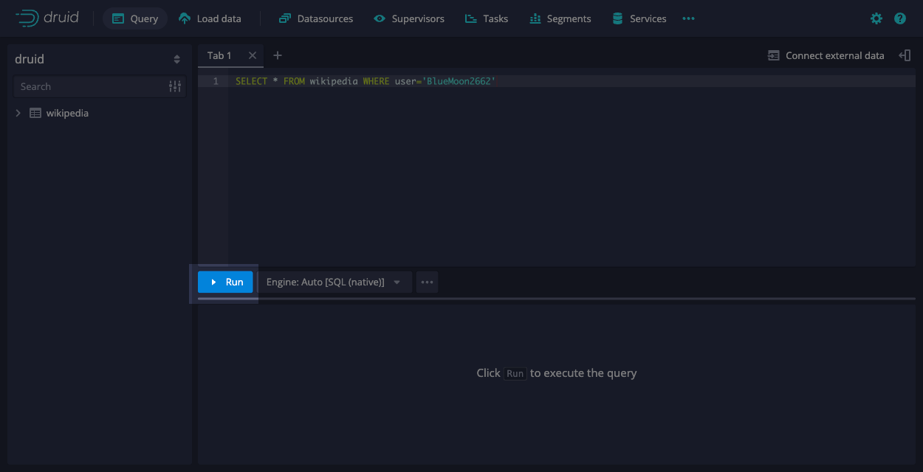Click the schema Search input field

(x=89, y=86)
